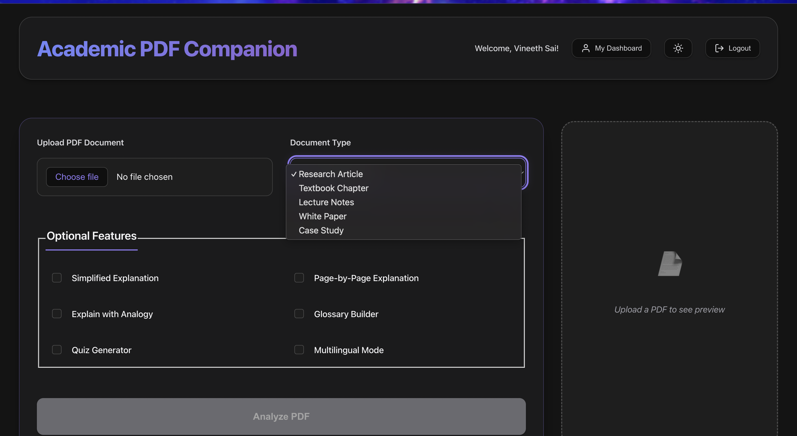Image resolution: width=797 pixels, height=436 pixels.
Task: Select Research Article from the dropdown
Action: 330,174
